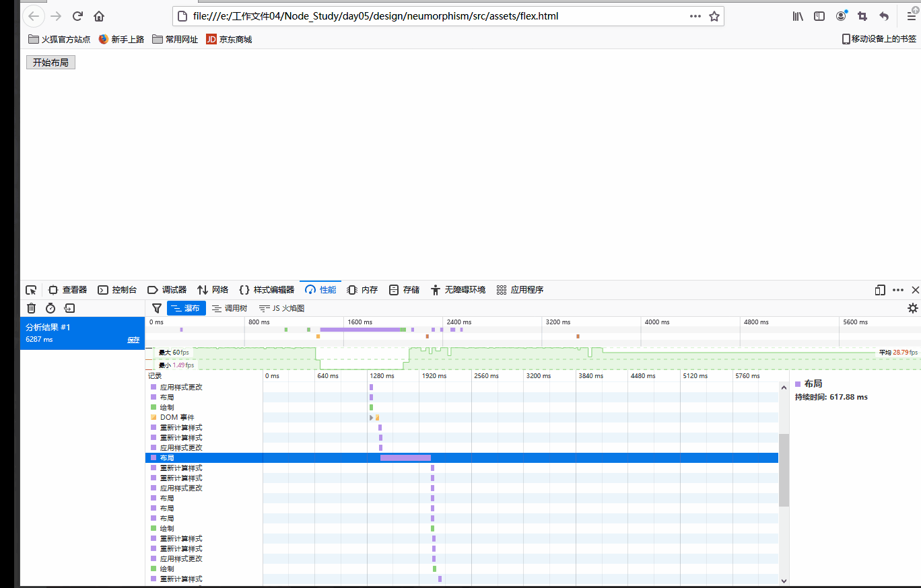This screenshot has height=588, width=921.
Task: Open performance settings gear icon
Action: pos(913,308)
